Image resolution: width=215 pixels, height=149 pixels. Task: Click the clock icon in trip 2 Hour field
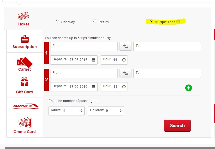(x=123, y=87)
